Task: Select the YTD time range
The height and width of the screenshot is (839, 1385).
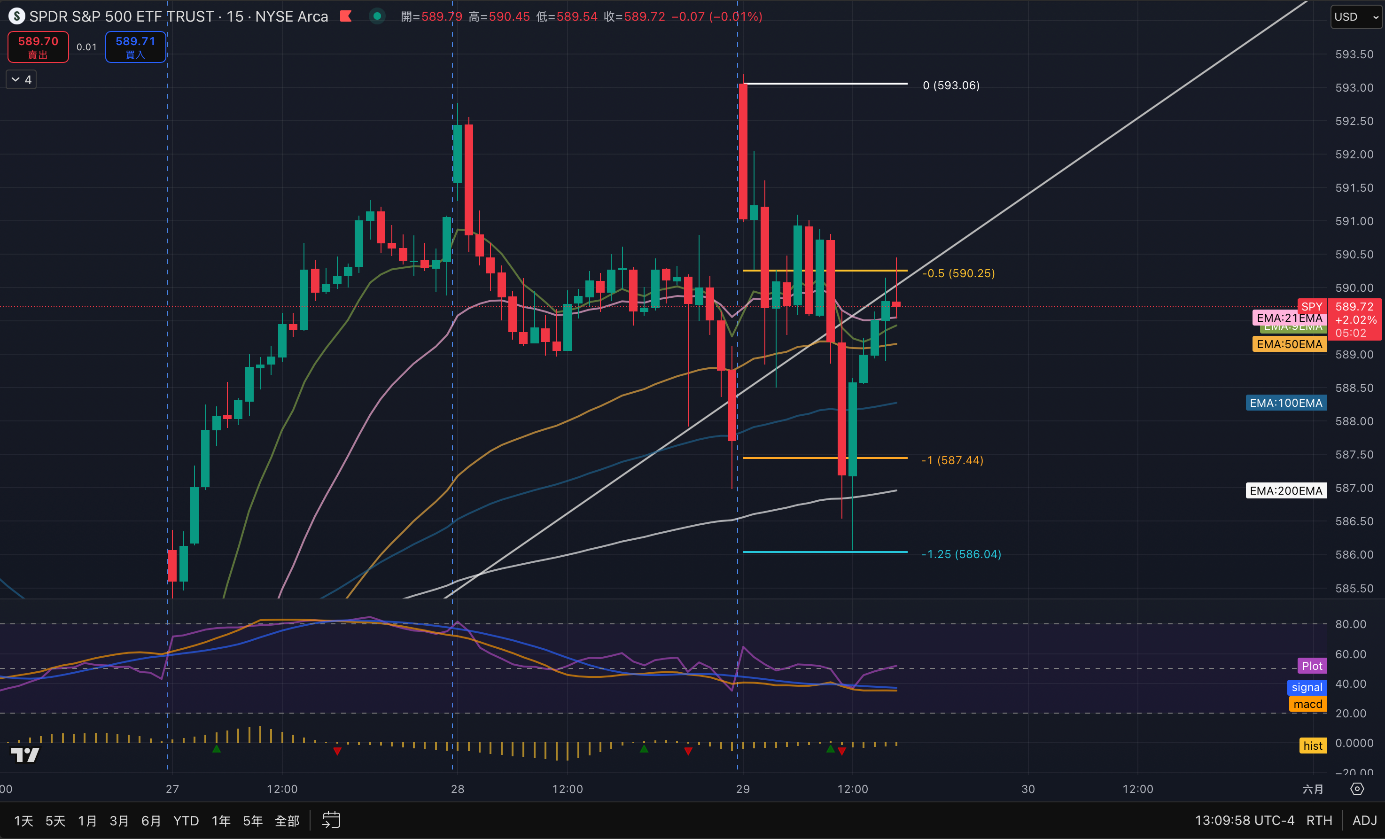Action: (x=186, y=821)
